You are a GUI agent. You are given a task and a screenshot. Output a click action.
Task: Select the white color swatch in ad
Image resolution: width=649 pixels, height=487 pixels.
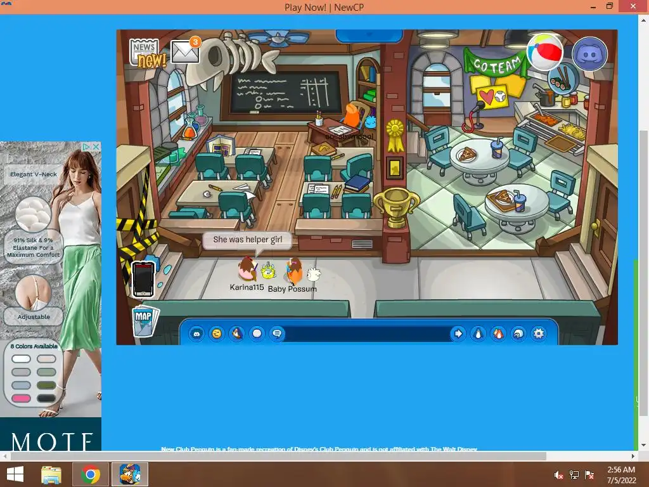tap(21, 359)
